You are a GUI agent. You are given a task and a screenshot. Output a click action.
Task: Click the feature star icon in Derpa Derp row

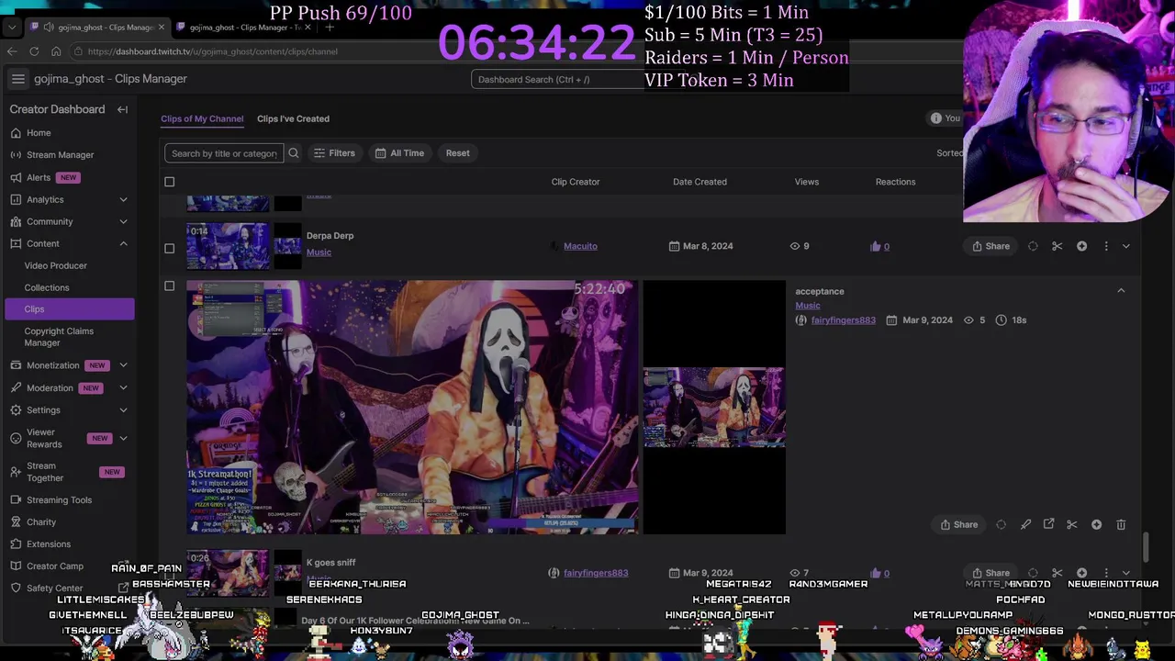1081,246
